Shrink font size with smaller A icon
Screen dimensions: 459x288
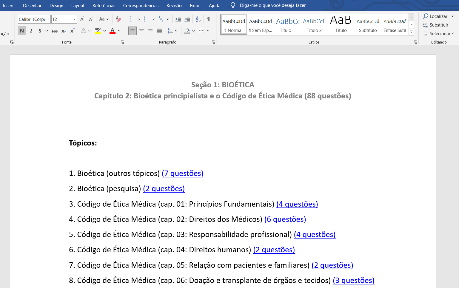[91, 19]
